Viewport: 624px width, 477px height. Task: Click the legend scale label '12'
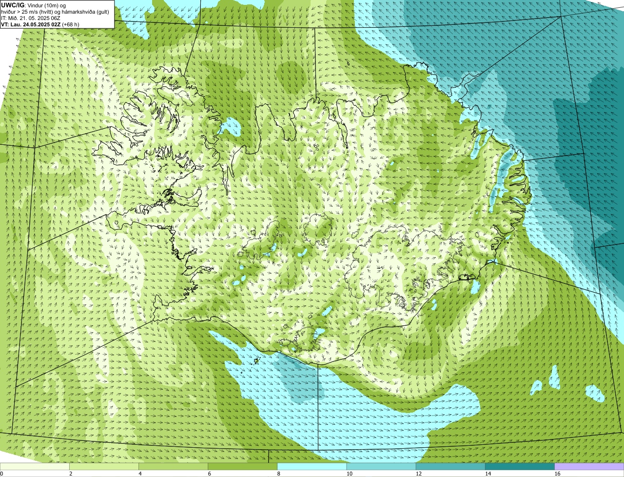[418, 474]
